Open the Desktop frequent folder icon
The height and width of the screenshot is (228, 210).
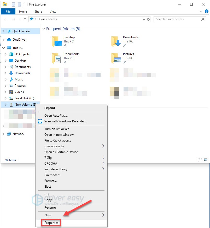[x=57, y=41]
